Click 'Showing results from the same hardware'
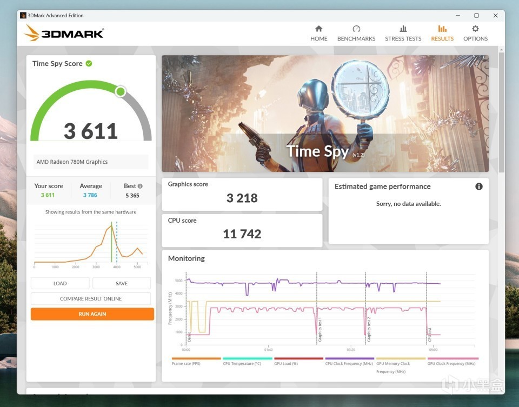The width and height of the screenshot is (519, 407). [x=91, y=212]
